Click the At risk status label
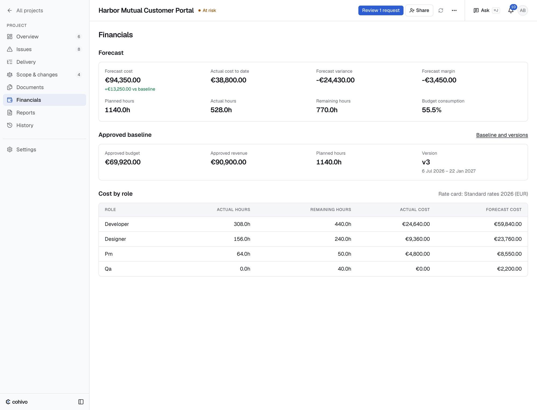This screenshot has height=410, width=537. [x=207, y=10]
